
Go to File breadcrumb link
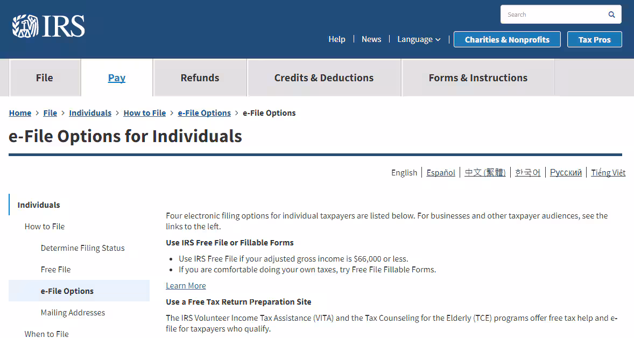point(50,113)
